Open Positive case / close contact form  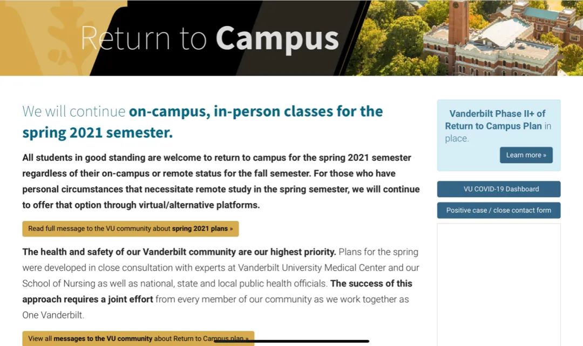[x=499, y=211]
